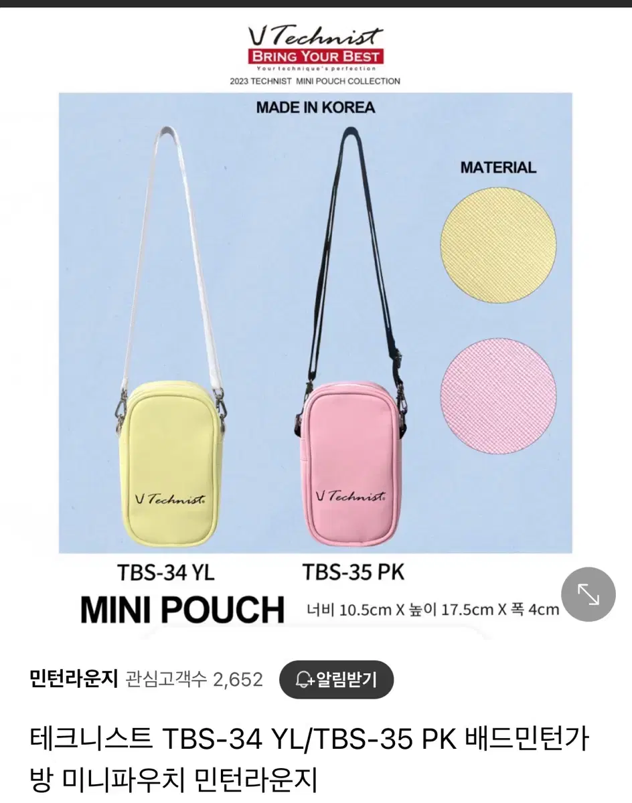The image size is (632, 803).
Task: Tap the V Technist logo on yellow pouch
Action: [x=170, y=499]
